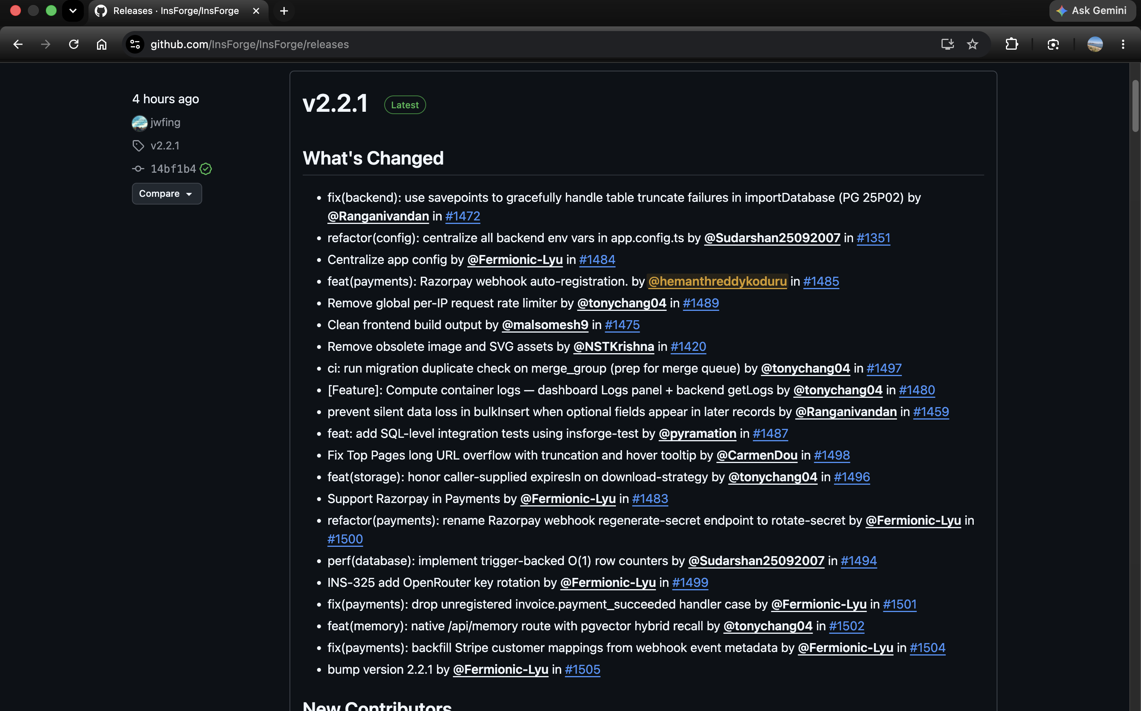Go back with the browser back arrow
Screen dimensions: 1141x711
(x=18, y=44)
